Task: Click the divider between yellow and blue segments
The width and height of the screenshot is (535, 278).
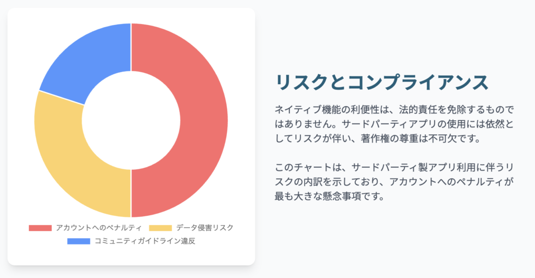Action: point(62,98)
